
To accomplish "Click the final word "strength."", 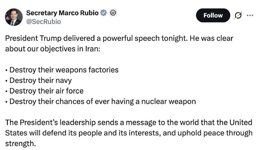I will pyautogui.click(x=20, y=144).
